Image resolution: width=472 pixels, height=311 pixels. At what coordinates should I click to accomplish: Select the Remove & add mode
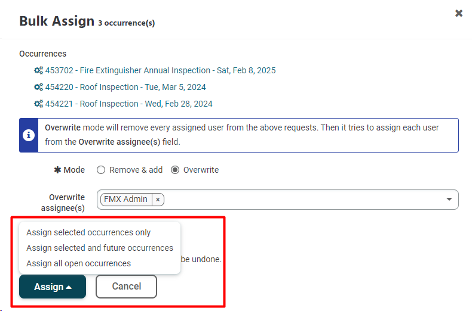tap(101, 170)
